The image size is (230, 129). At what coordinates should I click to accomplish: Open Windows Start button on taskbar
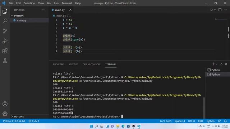click(91, 126)
